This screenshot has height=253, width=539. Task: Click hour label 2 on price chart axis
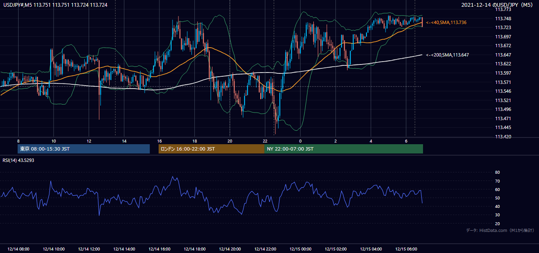pos(336,141)
